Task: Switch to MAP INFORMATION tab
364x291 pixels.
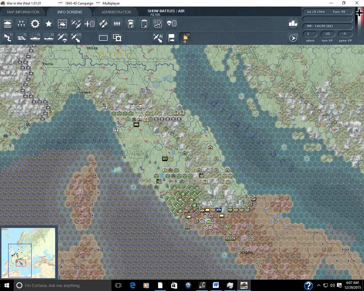Action: pyautogui.click(x=23, y=12)
